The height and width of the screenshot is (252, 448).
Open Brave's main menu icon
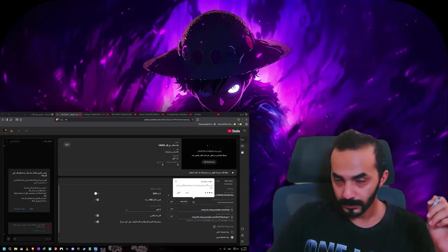click(3, 120)
